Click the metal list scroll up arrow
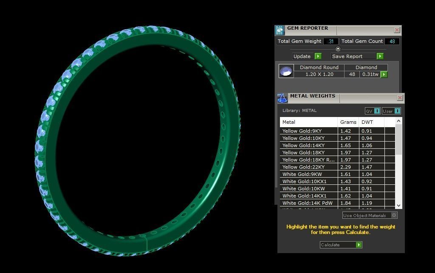435x273 pixels. 398,121
